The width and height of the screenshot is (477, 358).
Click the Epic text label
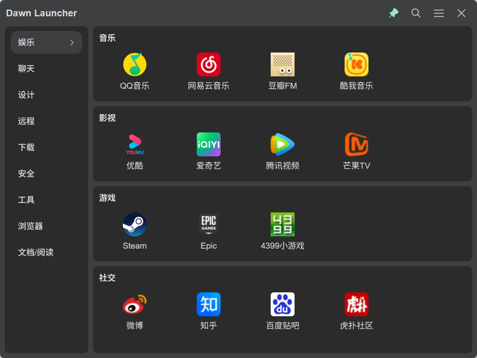(209, 246)
